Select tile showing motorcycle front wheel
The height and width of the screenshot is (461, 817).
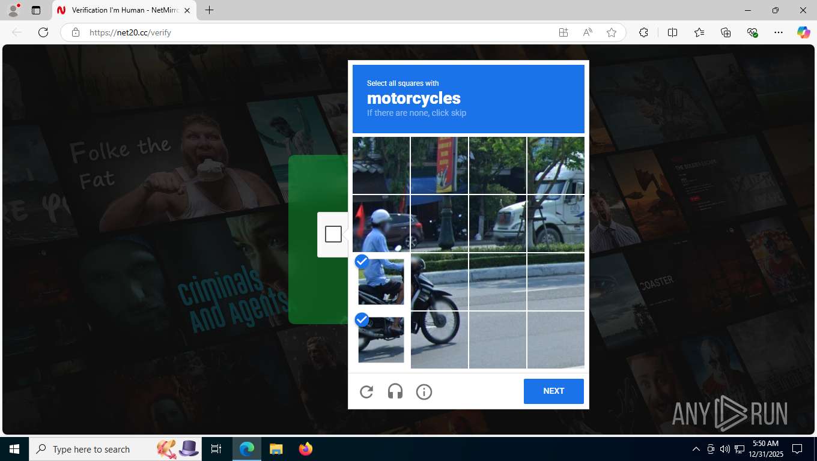pos(439,340)
